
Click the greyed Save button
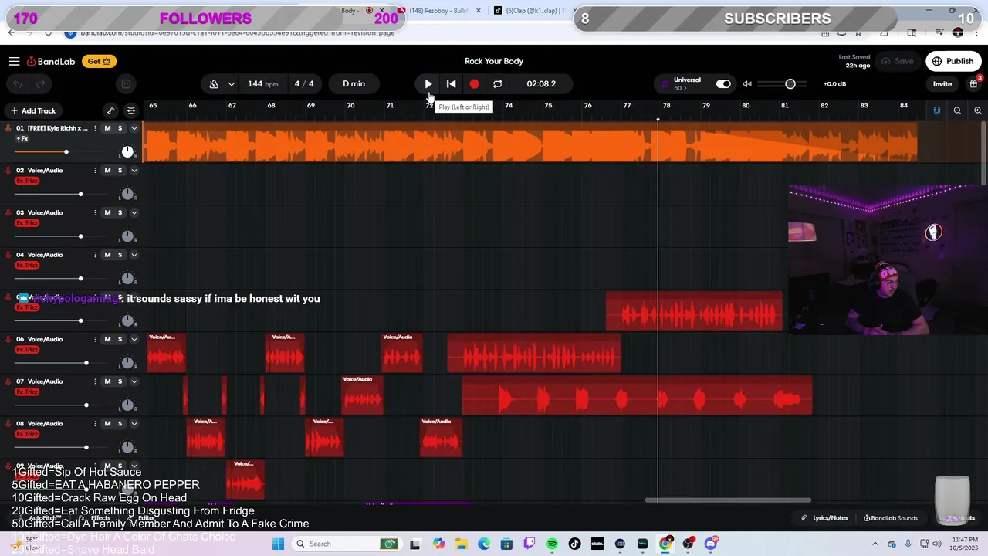coord(898,61)
